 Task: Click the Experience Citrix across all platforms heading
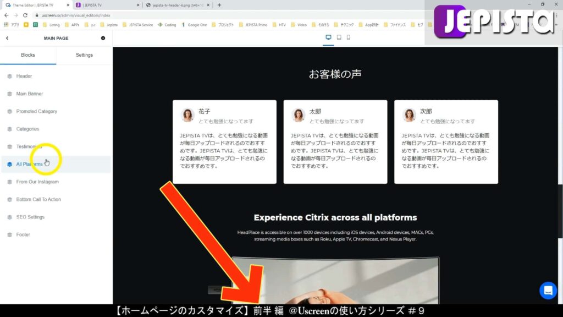335,217
